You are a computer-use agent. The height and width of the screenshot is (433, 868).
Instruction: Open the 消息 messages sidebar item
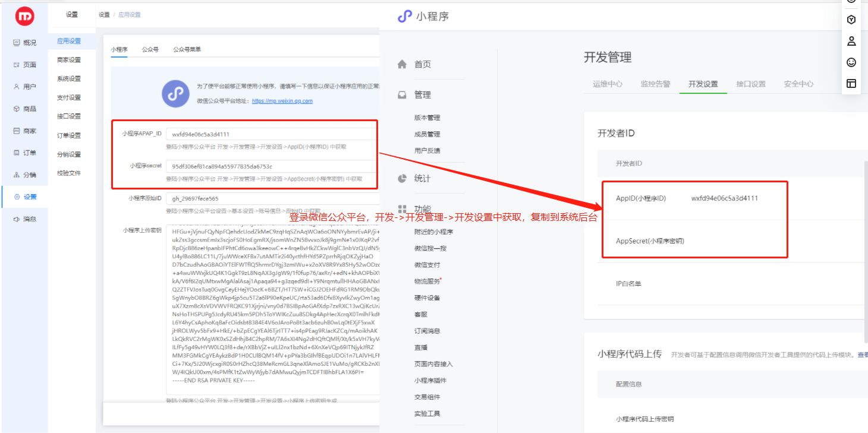(24, 219)
